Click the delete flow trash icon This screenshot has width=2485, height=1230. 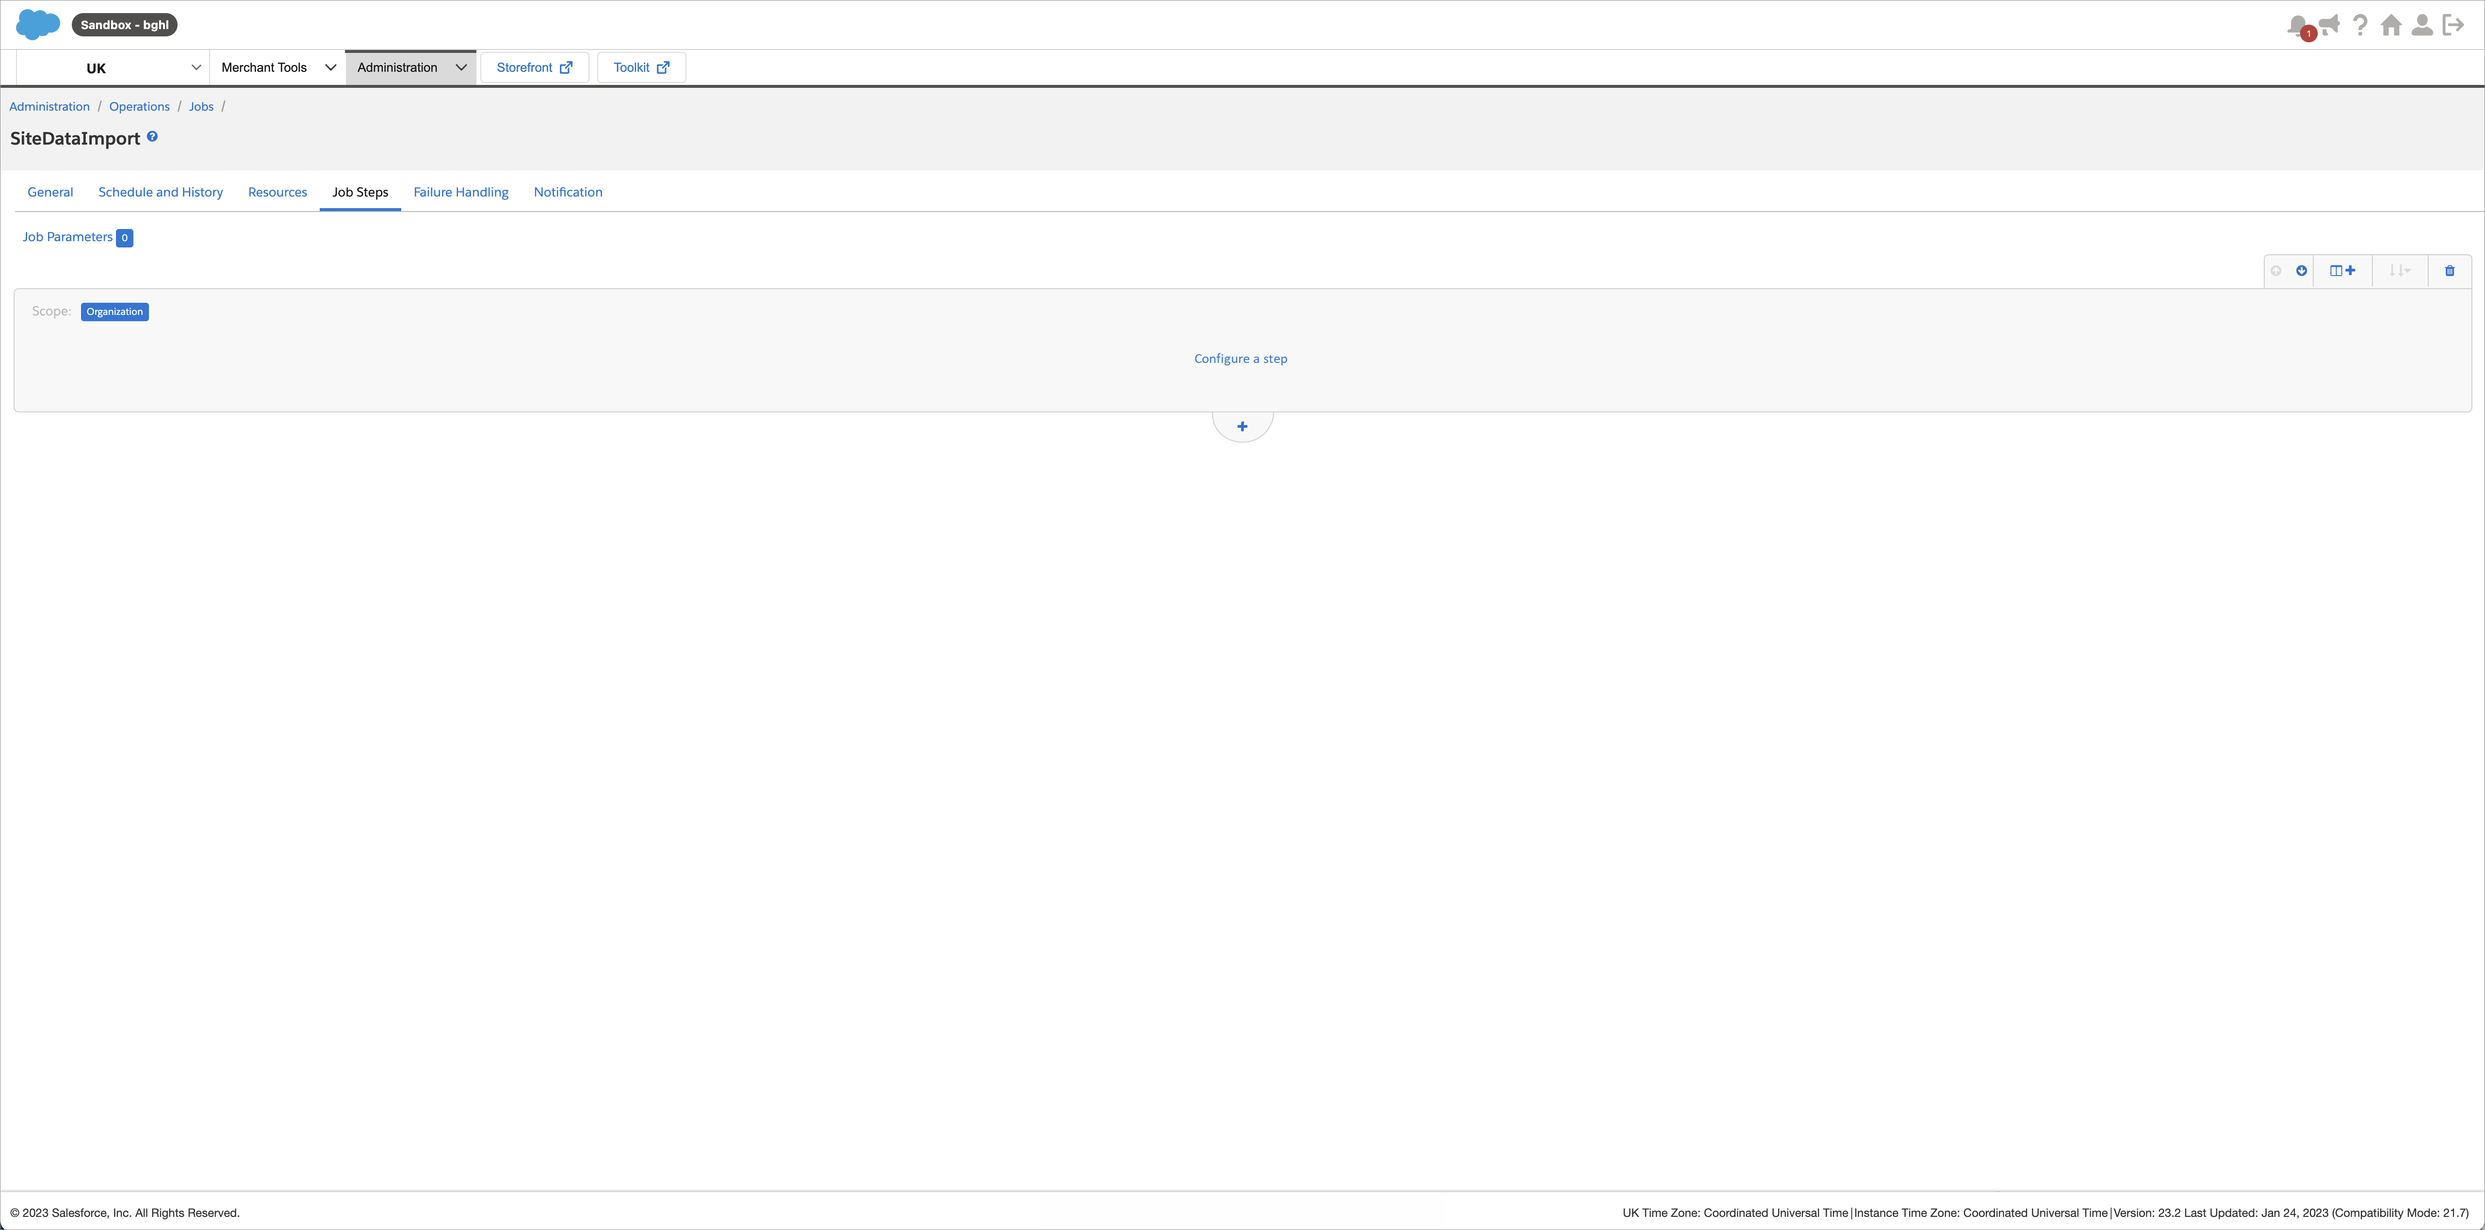tap(2449, 271)
